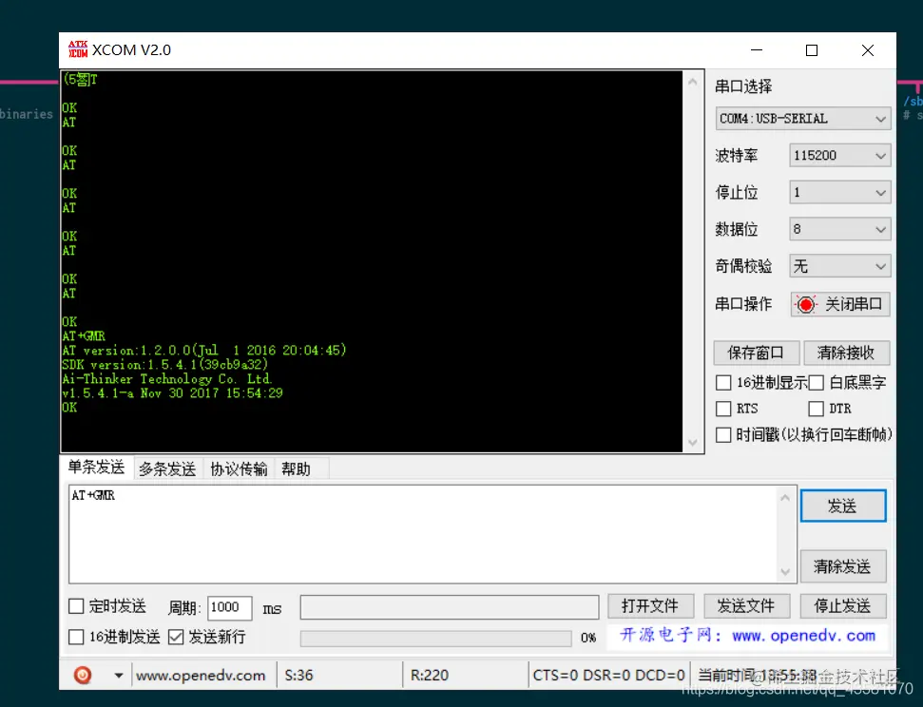
Task: Enable the 16进制发送 checkbox
Action: pyautogui.click(x=77, y=637)
